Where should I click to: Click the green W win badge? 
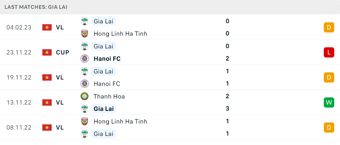[329, 103]
